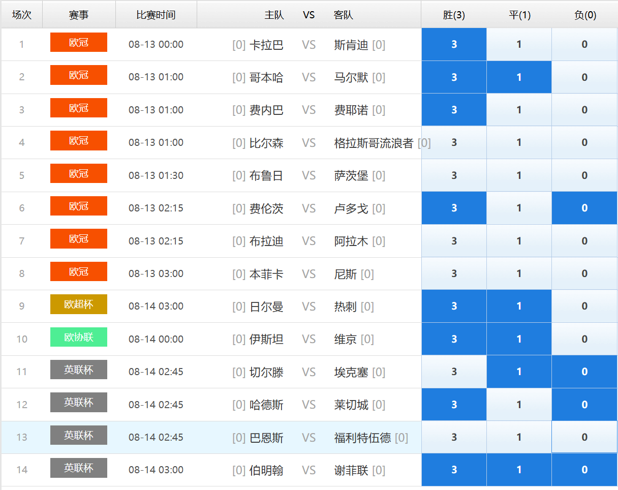Deselect loss (0) for 费伦茨 vs 卢多戈
Image resolution: width=618 pixels, height=490 pixels.
coord(584,208)
